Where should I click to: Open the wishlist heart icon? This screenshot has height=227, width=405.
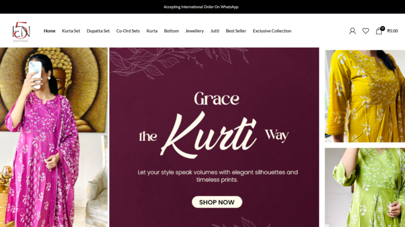pos(365,31)
